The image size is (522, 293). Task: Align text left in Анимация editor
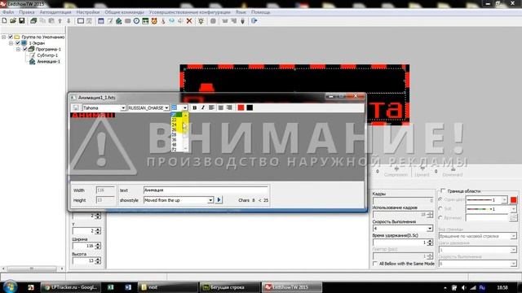[x=211, y=107]
